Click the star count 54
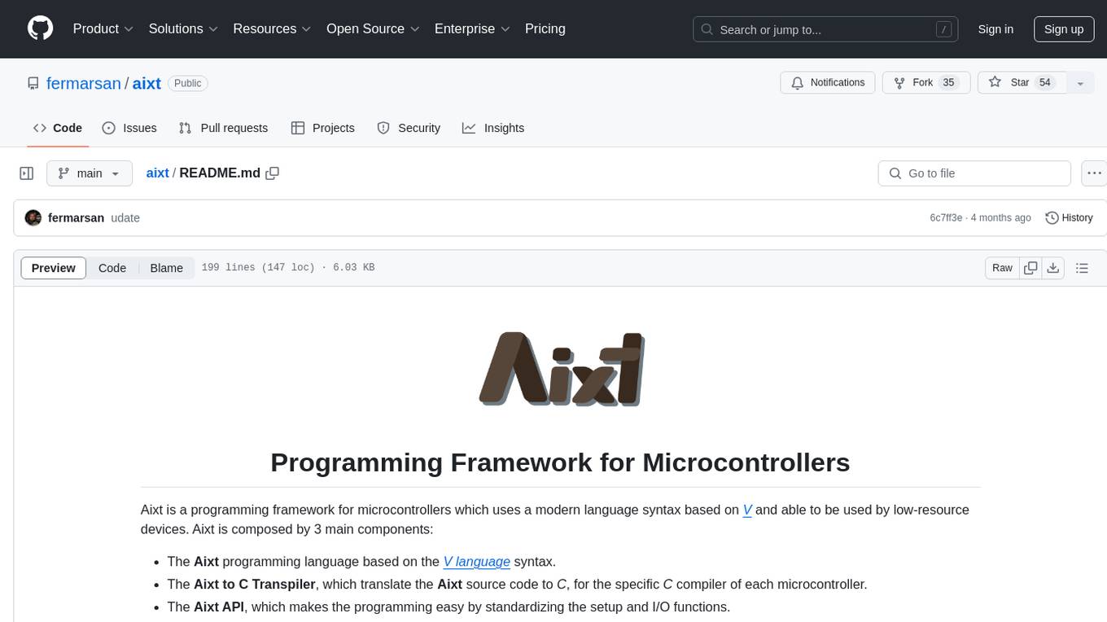 [1046, 83]
